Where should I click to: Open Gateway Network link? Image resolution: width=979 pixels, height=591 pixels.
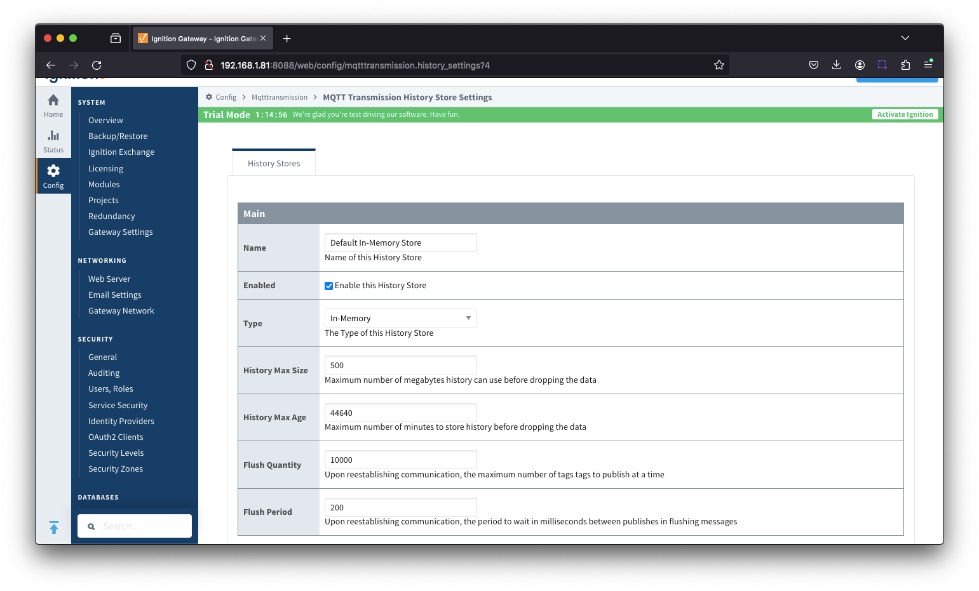(121, 310)
